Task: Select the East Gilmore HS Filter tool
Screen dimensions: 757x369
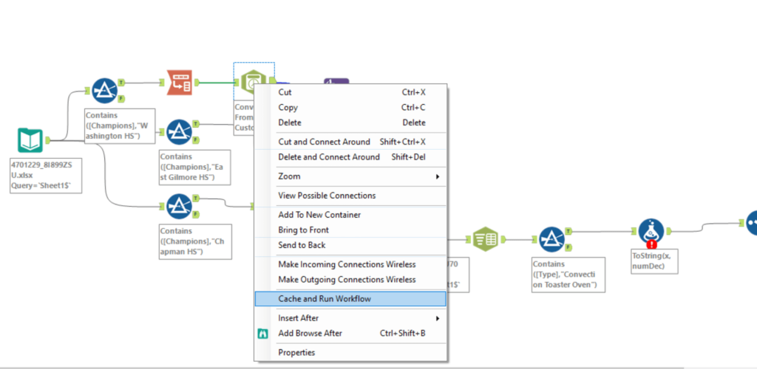Action: click(x=179, y=132)
